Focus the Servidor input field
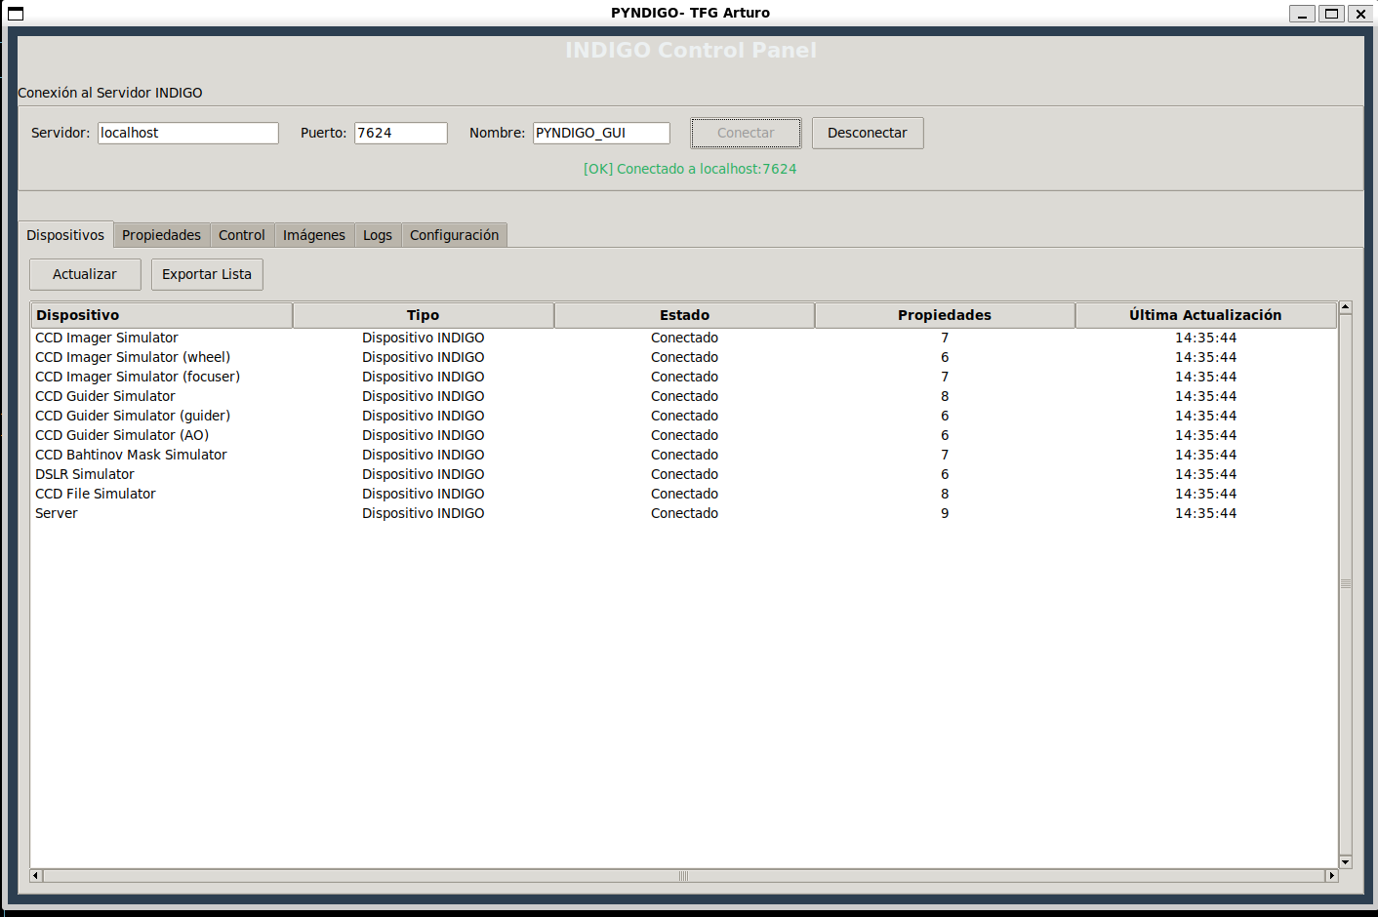This screenshot has height=917, width=1378. click(x=188, y=133)
